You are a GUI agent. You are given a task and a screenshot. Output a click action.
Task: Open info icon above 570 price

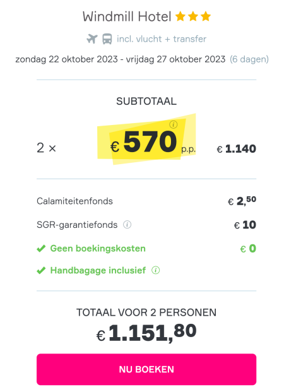click(x=174, y=124)
